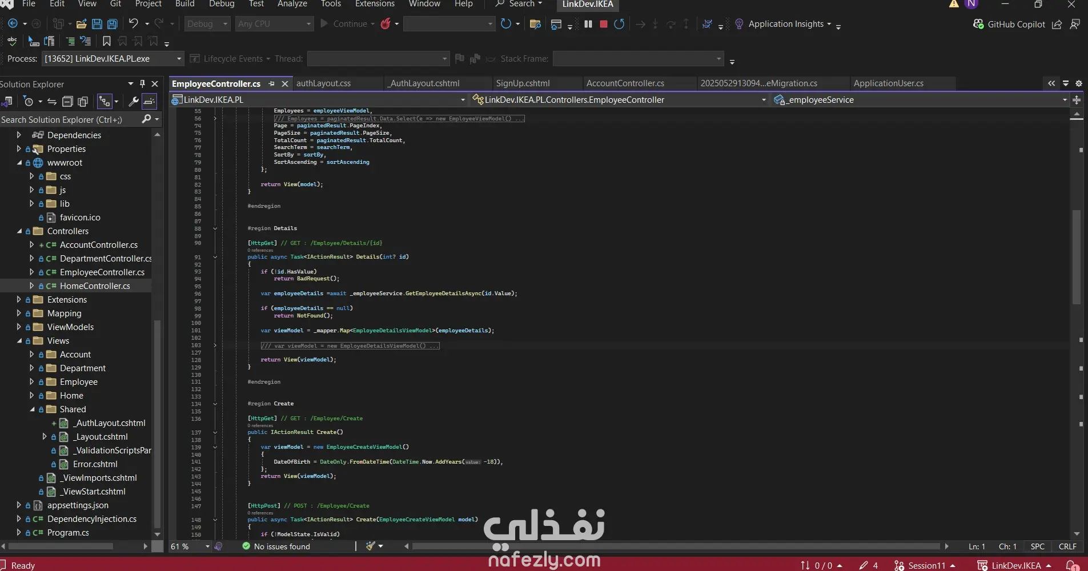1088x571 pixels.
Task: Open the Git menu
Action: tap(115, 4)
